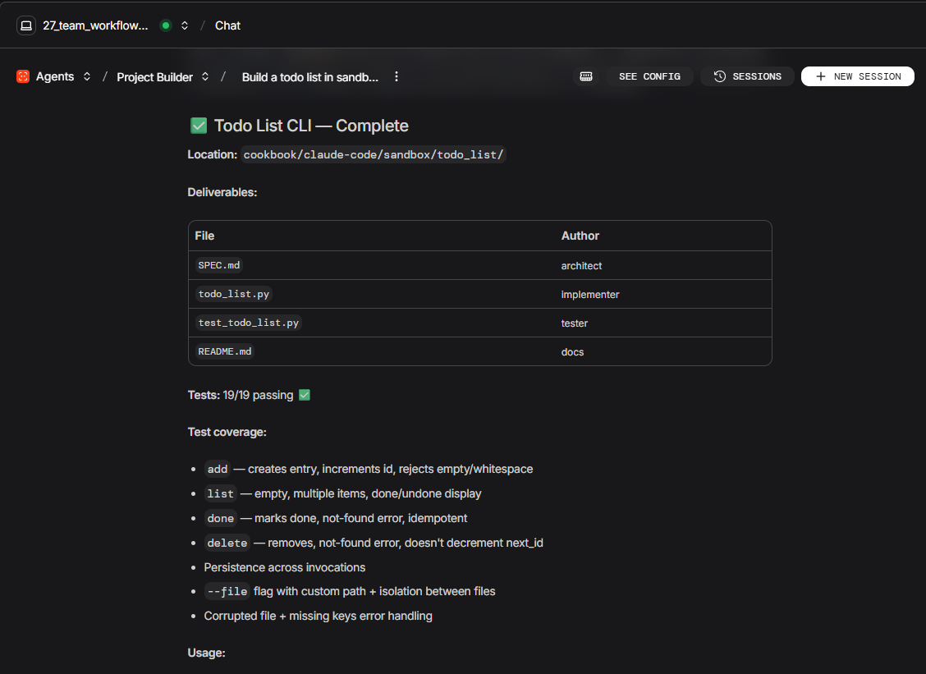Open the session three-dot options menu
This screenshot has height=674, width=926.
[397, 77]
